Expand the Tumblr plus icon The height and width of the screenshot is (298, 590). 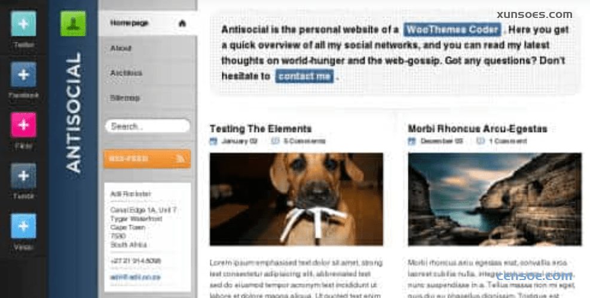point(23,175)
